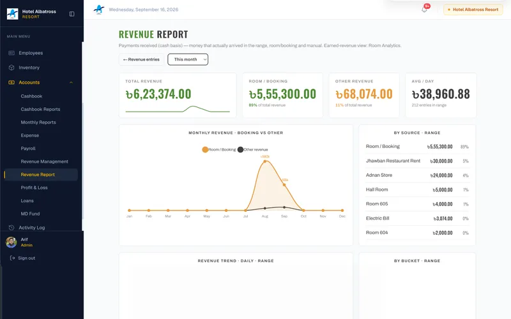The height and width of the screenshot is (319, 511).
Task: Click the Sign out arrow icon
Action: 12,258
